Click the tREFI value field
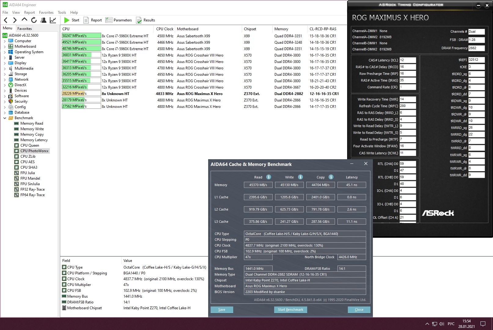Screen dimensions: 493x330 (x=476, y=60)
